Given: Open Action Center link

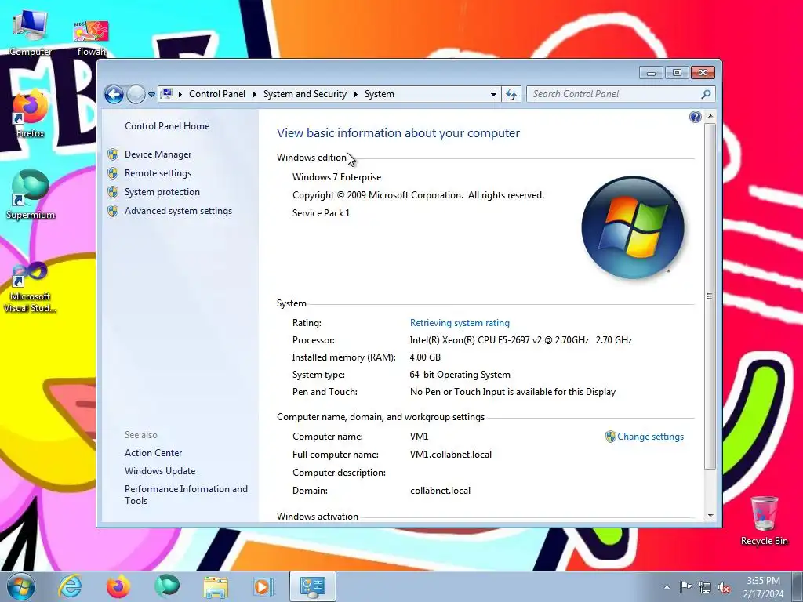Looking at the screenshot, I should click(x=153, y=453).
